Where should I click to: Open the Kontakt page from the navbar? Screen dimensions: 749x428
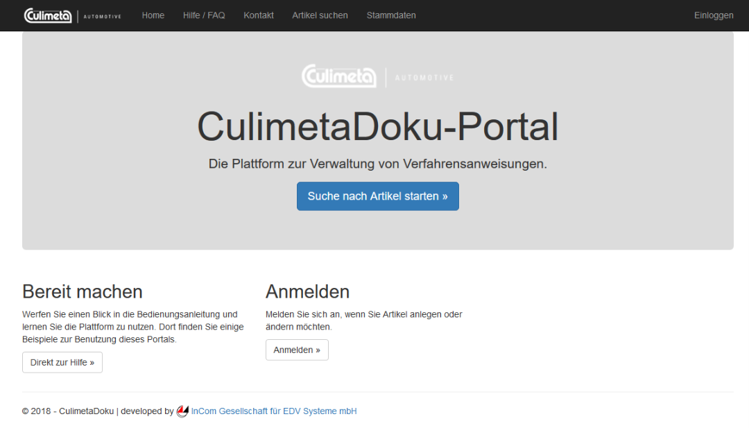pyautogui.click(x=259, y=15)
